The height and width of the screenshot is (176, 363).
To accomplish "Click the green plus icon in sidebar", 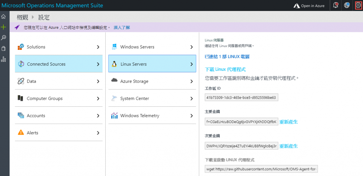I will coord(3,27).
